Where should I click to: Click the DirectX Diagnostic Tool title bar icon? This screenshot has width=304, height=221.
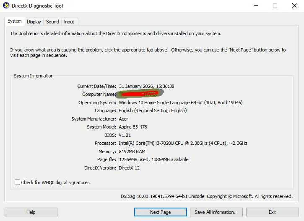point(6,6)
